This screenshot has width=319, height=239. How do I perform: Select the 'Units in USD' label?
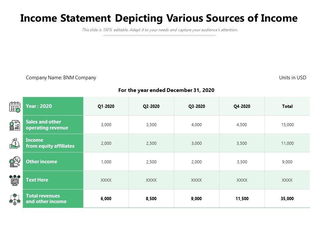292,78
